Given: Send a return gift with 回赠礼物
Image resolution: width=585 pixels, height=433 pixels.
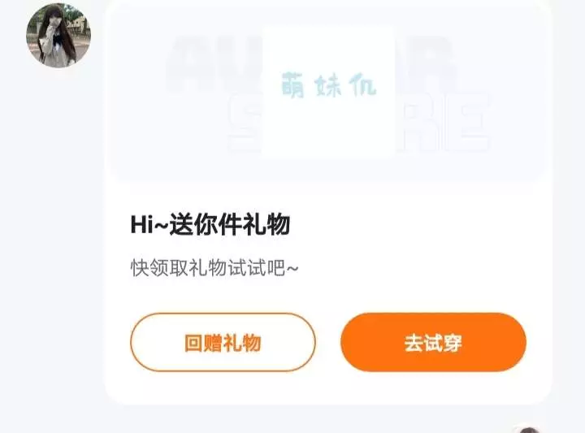Looking at the screenshot, I should click(223, 342).
